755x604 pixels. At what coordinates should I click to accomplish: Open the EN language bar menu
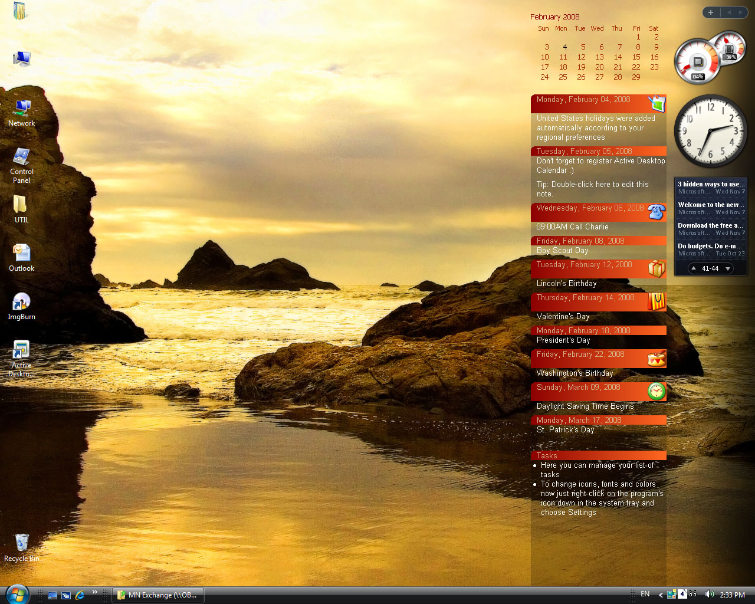645,595
